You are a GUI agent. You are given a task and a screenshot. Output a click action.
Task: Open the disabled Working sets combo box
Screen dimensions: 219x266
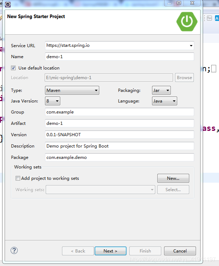pos(100,189)
